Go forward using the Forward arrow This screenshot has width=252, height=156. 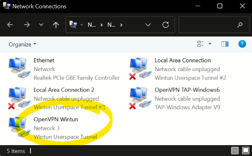tap(27, 25)
